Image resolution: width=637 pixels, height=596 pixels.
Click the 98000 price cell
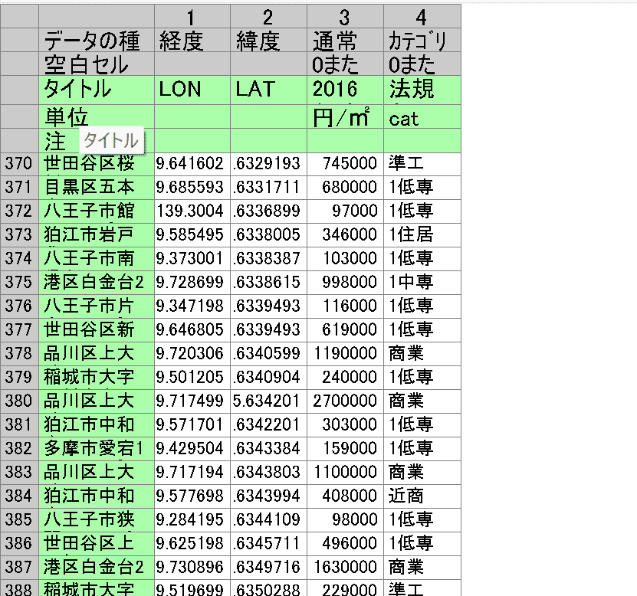(x=345, y=520)
